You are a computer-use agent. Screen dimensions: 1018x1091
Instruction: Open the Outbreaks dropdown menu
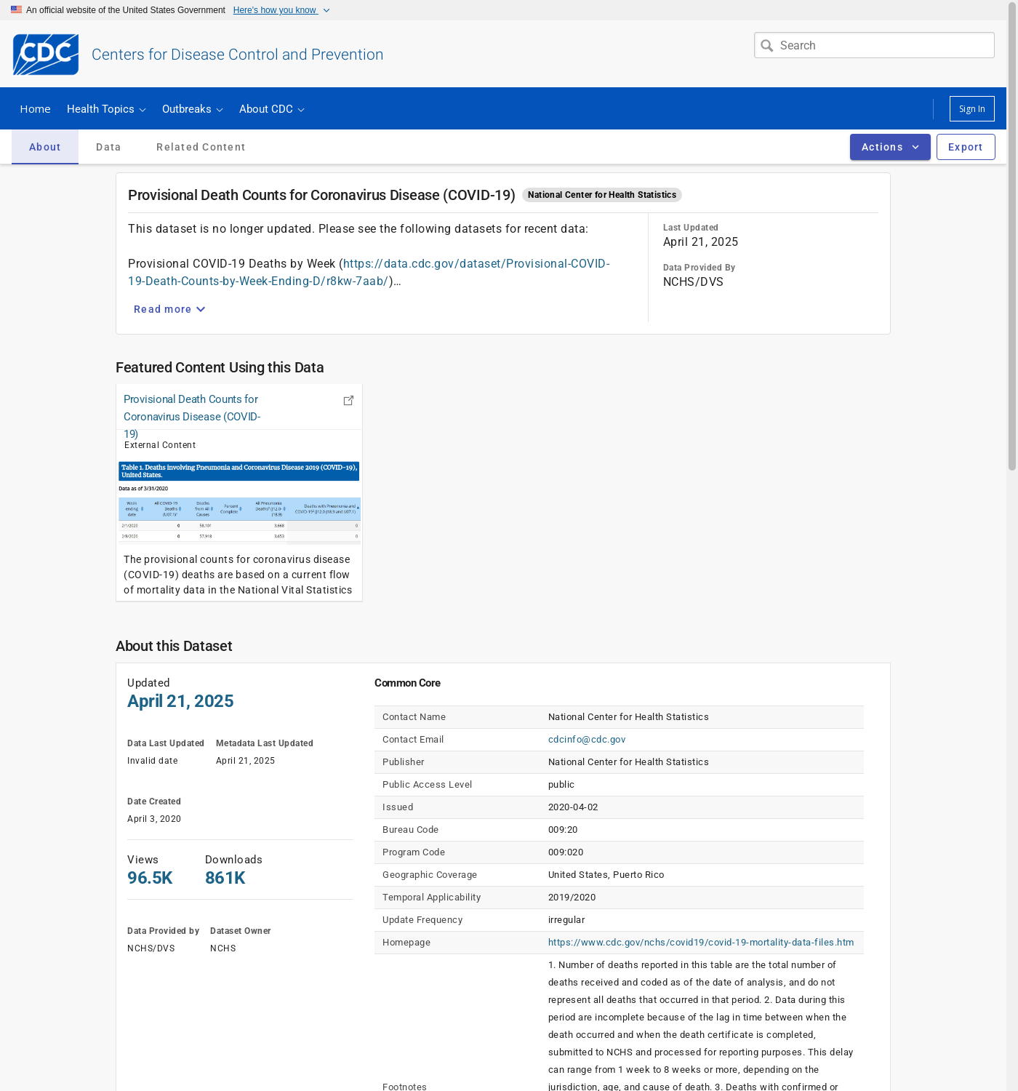192,109
